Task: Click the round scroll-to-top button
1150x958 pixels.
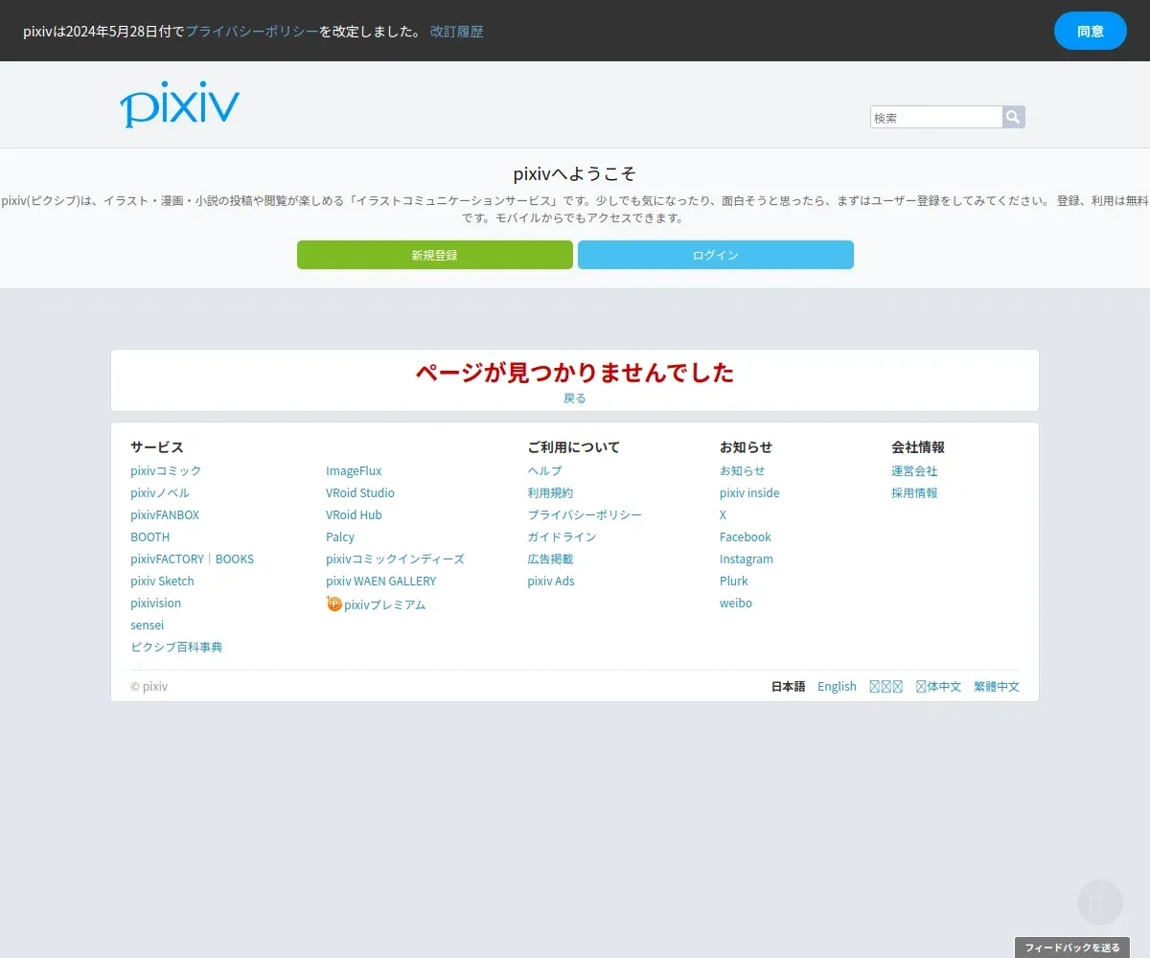Action: point(1099,902)
